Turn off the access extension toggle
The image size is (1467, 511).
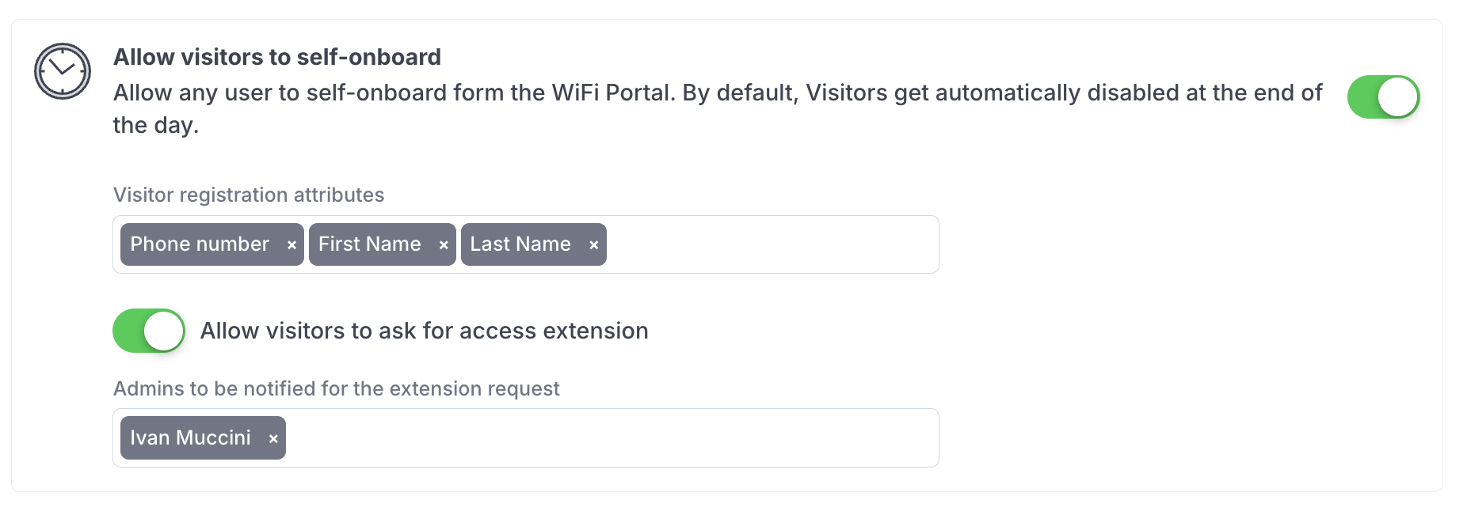[x=149, y=331]
